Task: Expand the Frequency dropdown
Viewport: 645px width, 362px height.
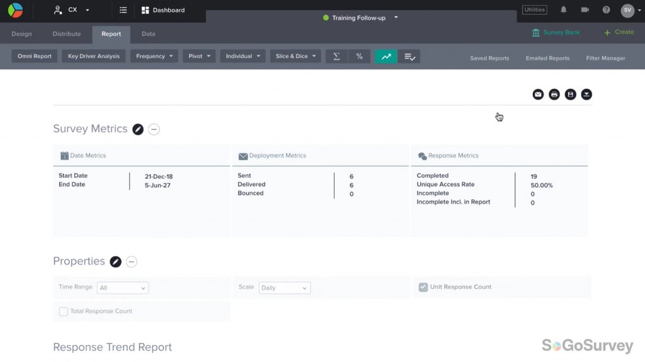Action: [x=154, y=56]
